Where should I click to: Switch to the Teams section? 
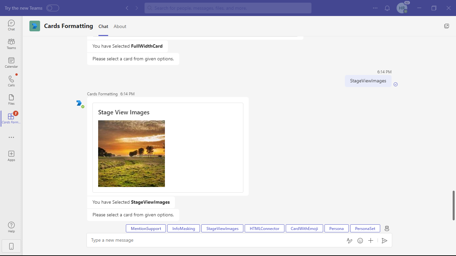(x=11, y=43)
